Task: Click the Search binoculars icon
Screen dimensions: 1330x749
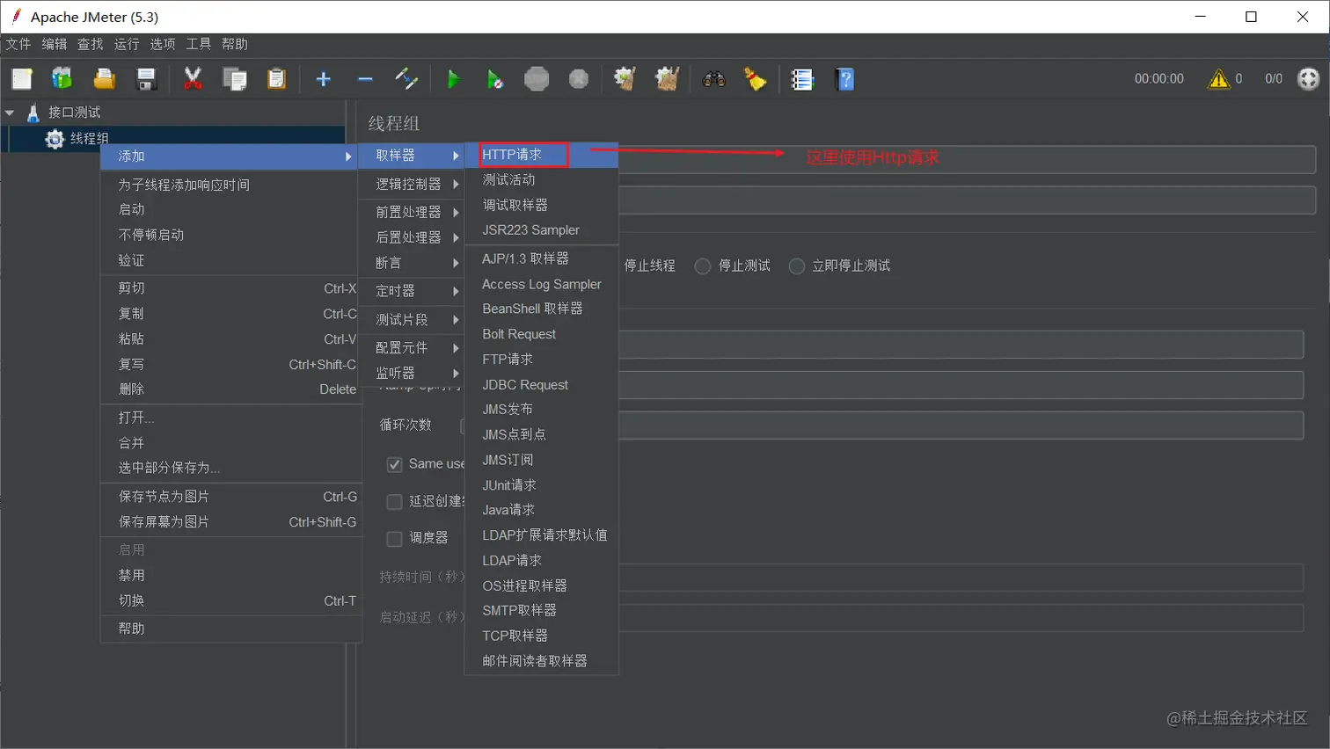Action: (x=713, y=79)
